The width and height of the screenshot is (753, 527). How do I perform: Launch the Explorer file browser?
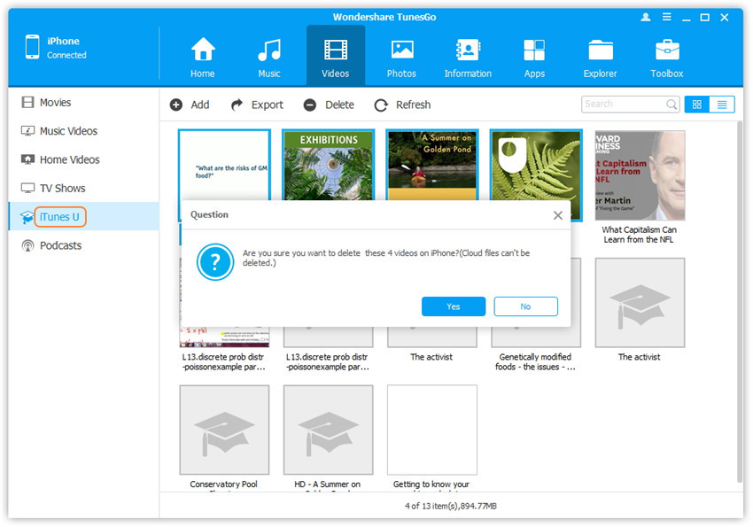tap(600, 57)
